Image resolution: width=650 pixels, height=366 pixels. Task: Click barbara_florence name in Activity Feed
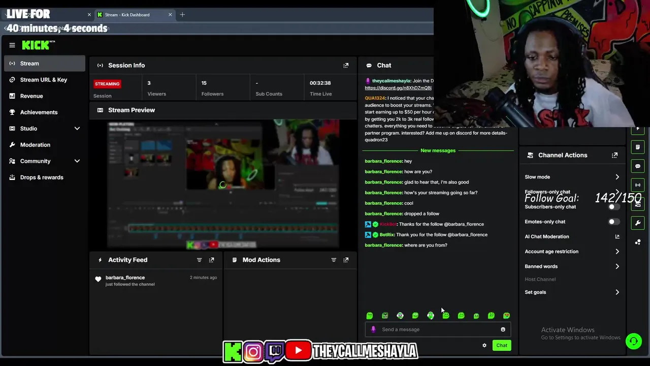(x=125, y=278)
